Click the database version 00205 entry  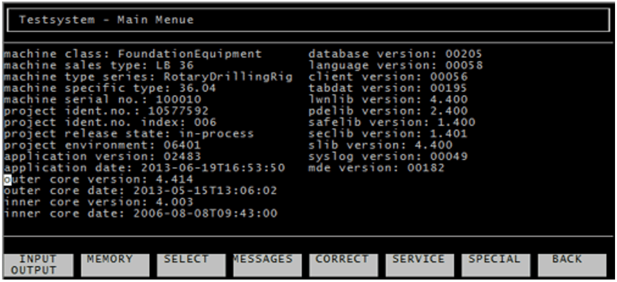coord(395,54)
